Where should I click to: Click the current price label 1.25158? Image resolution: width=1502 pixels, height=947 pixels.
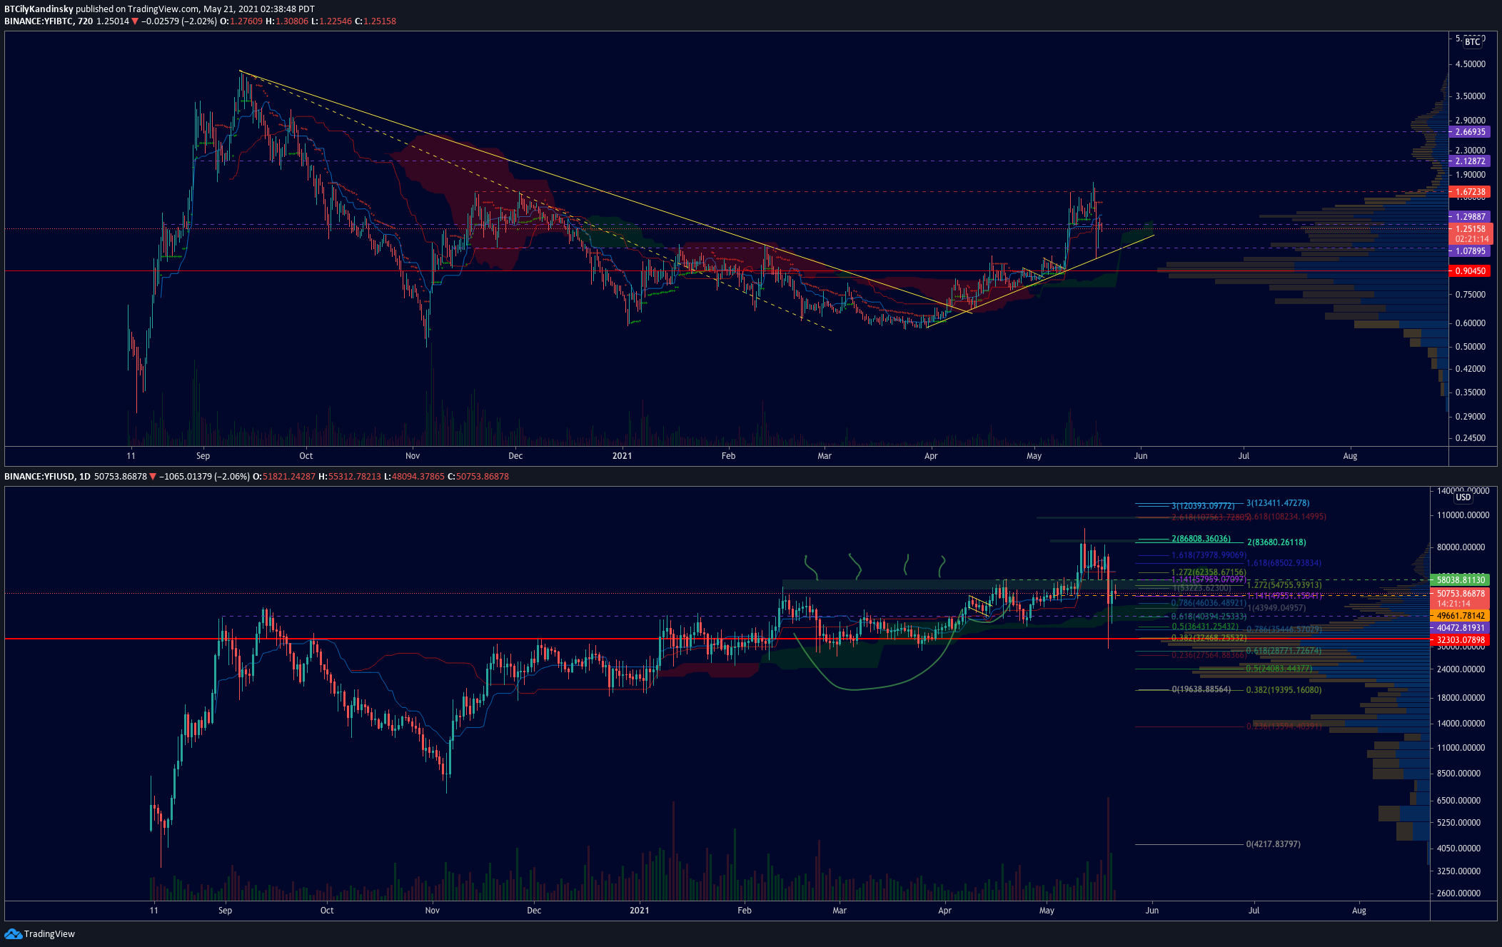(1471, 229)
